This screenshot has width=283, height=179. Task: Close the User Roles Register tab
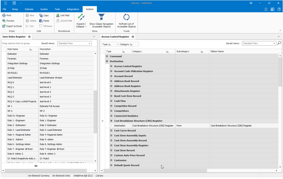pyautogui.click(x=29, y=37)
